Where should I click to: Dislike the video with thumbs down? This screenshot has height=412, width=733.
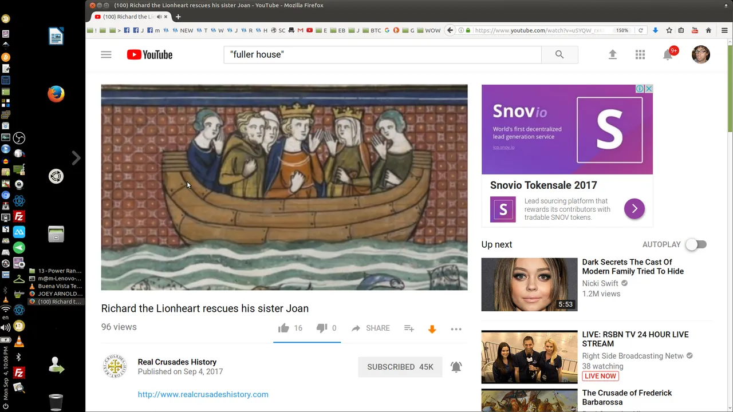pos(322,328)
